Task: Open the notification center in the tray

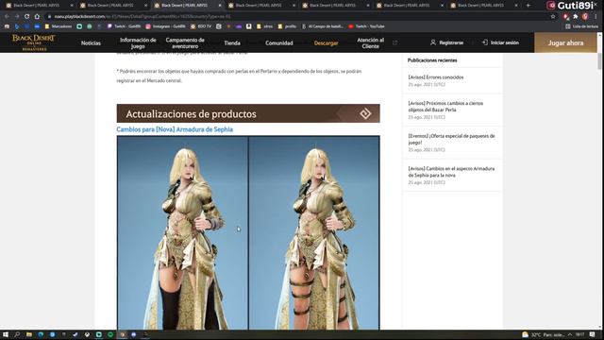Action: [593, 334]
